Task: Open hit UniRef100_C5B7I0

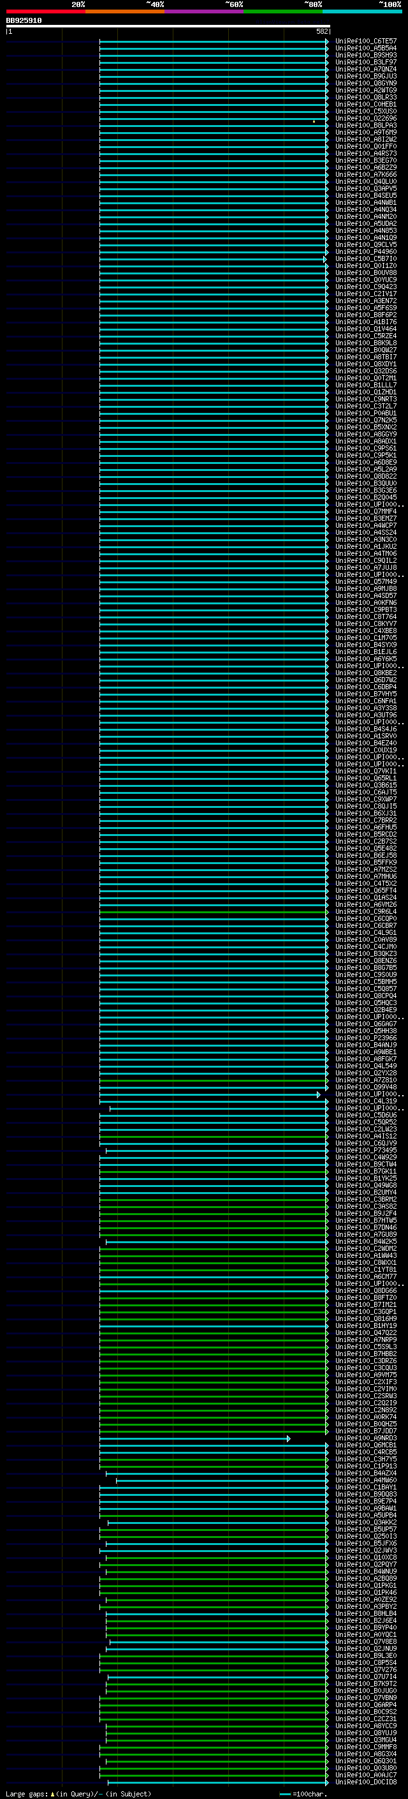Action: 366,259
